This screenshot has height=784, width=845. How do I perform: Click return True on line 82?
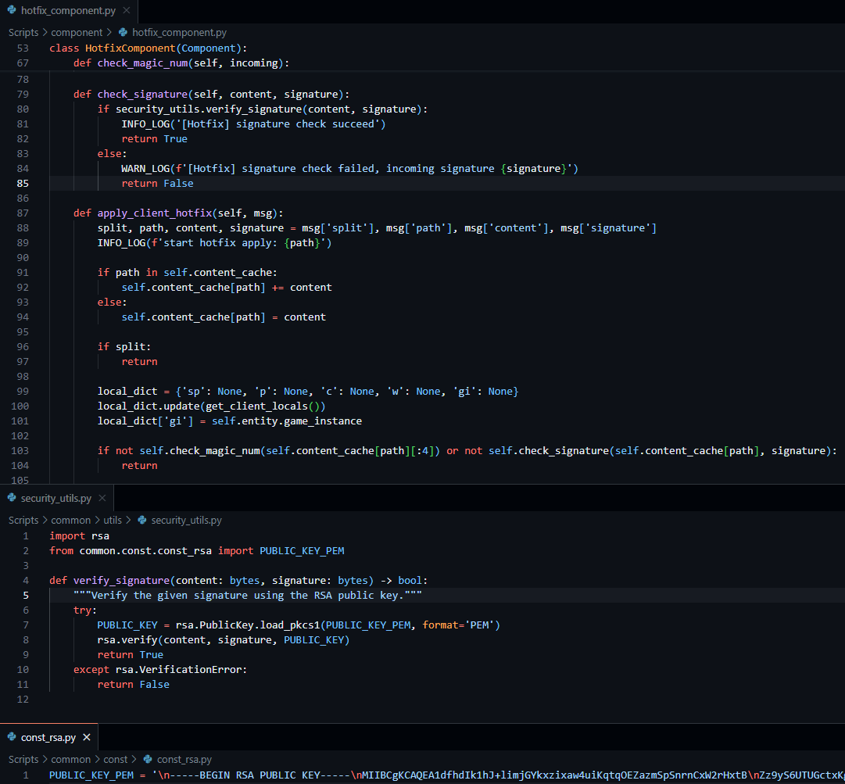coord(155,138)
